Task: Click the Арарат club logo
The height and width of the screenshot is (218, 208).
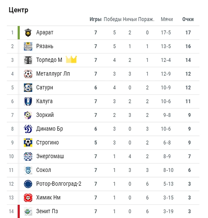Action: point(28,33)
